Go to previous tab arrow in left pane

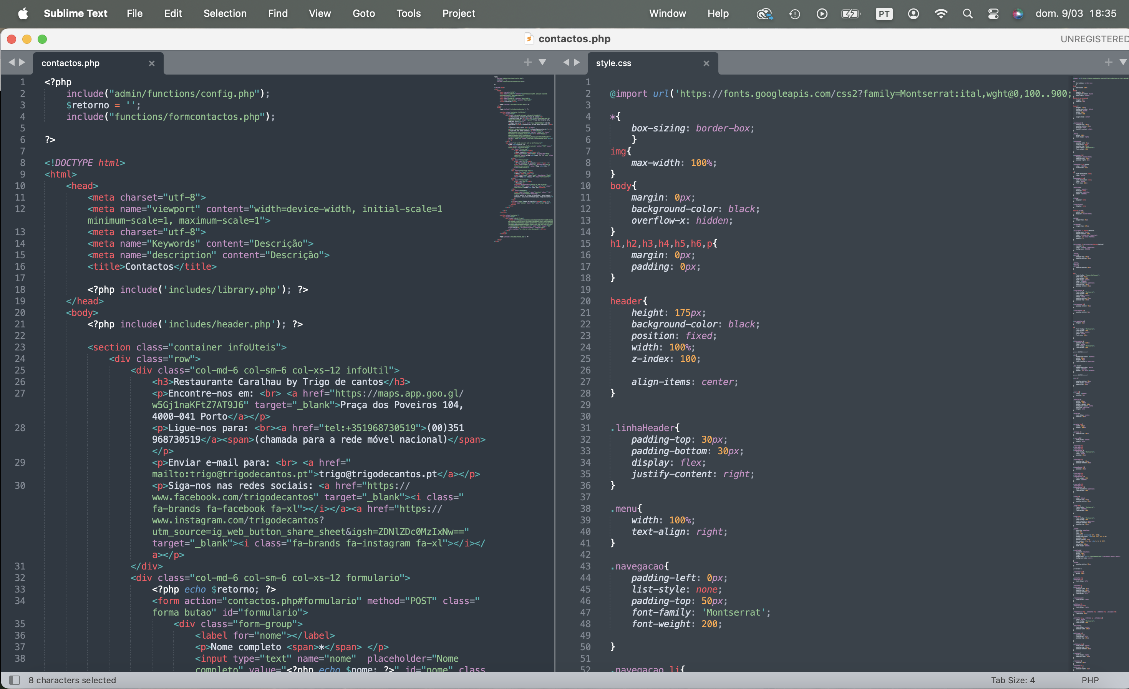click(12, 62)
